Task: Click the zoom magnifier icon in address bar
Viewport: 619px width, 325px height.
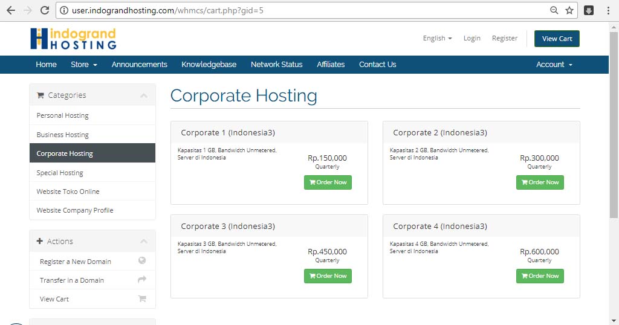Action: (x=554, y=10)
